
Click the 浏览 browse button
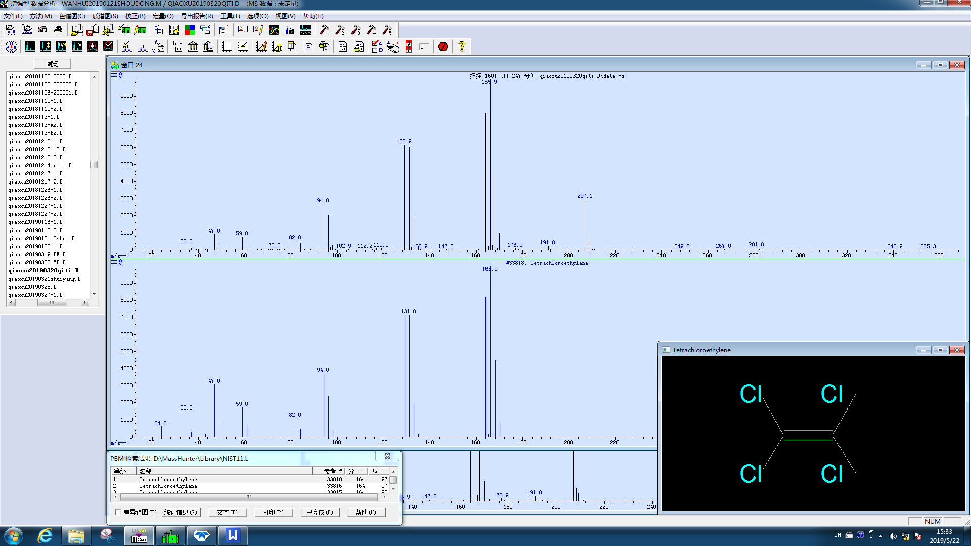pyautogui.click(x=52, y=64)
